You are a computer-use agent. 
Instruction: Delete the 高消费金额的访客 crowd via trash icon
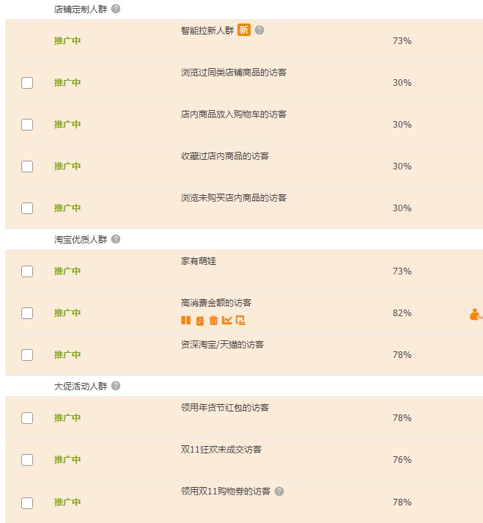pos(213,321)
